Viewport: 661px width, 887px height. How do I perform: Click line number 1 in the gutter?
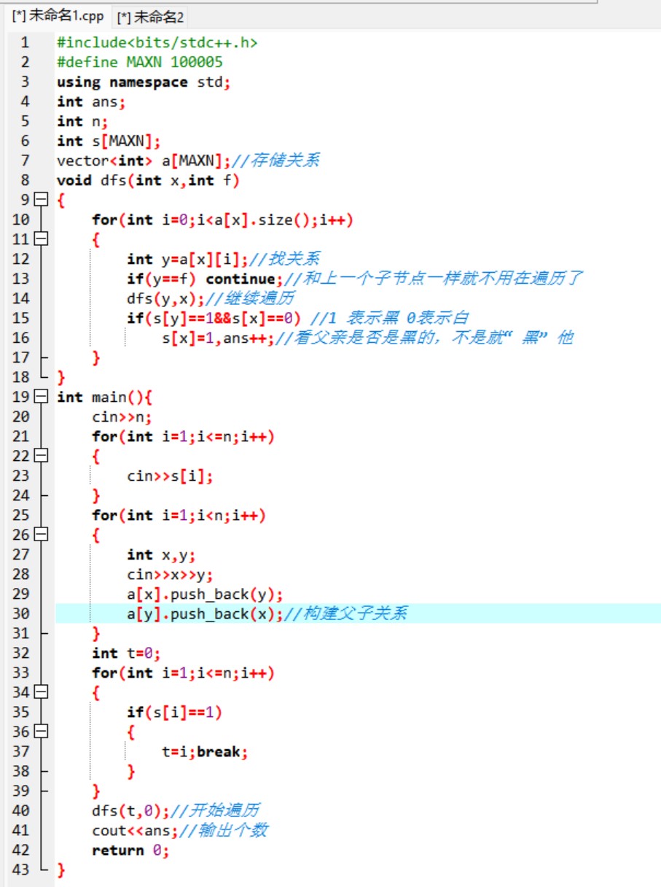click(x=26, y=42)
